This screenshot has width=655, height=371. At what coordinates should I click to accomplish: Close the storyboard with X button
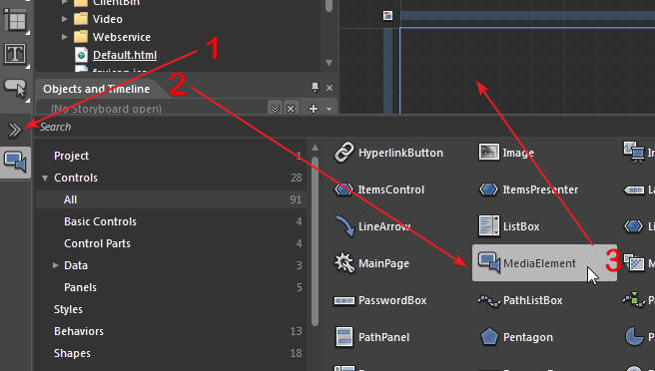tap(291, 109)
